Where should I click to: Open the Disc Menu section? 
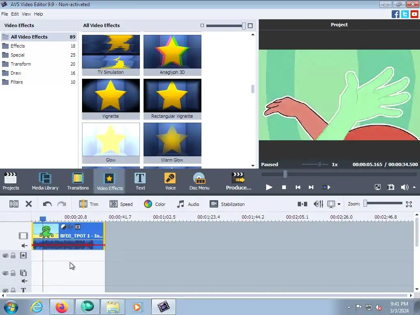click(x=199, y=181)
